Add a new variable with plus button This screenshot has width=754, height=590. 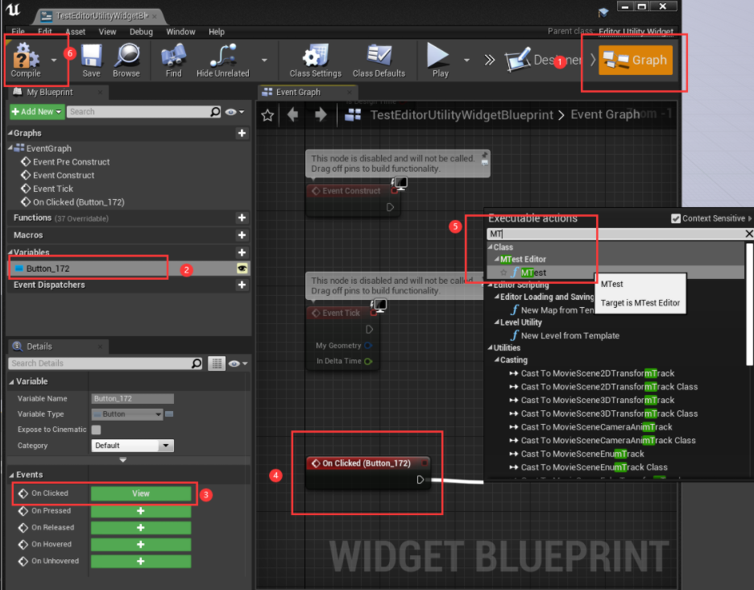pos(242,252)
